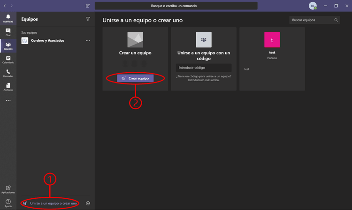Click the Cordero y Asociados team avatar
Viewport: 352px width, 210px height.
[25, 41]
